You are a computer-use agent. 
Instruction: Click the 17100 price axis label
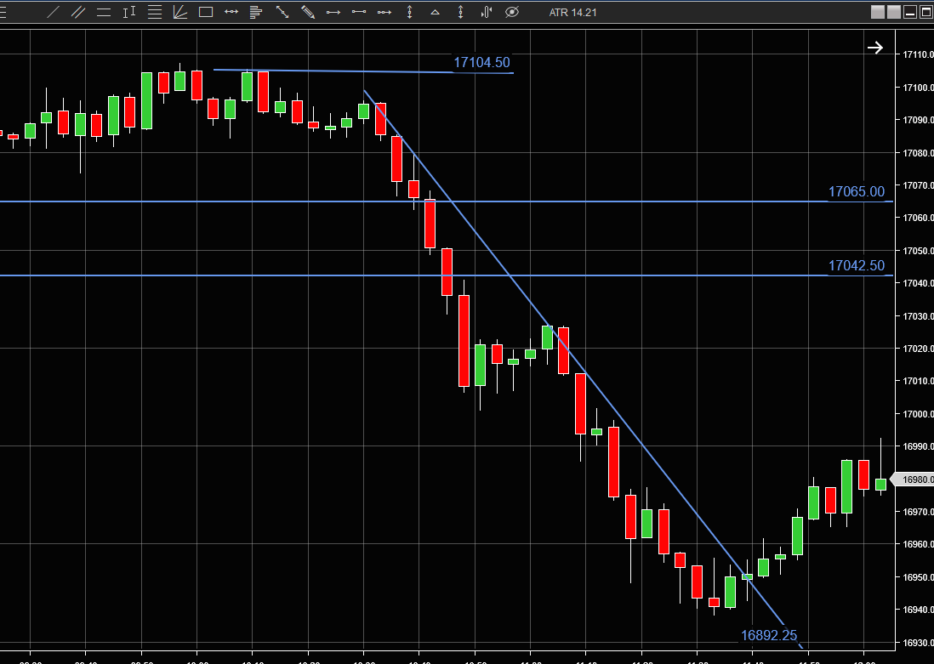click(918, 88)
